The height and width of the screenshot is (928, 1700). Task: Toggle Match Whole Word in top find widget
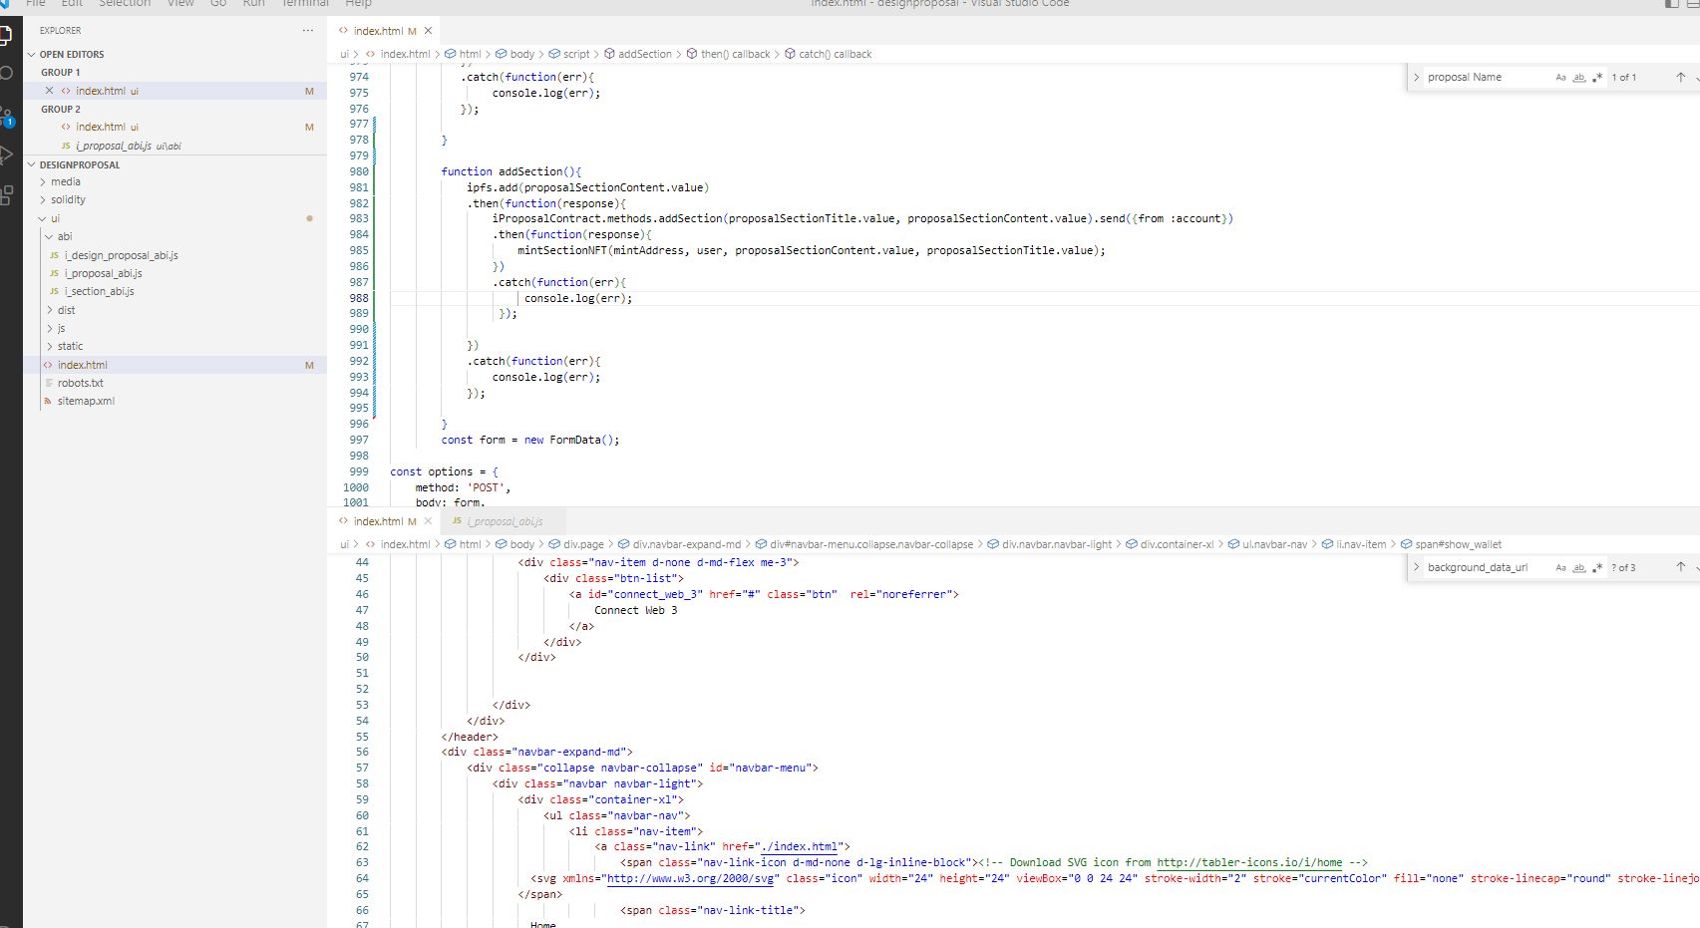click(x=1579, y=77)
